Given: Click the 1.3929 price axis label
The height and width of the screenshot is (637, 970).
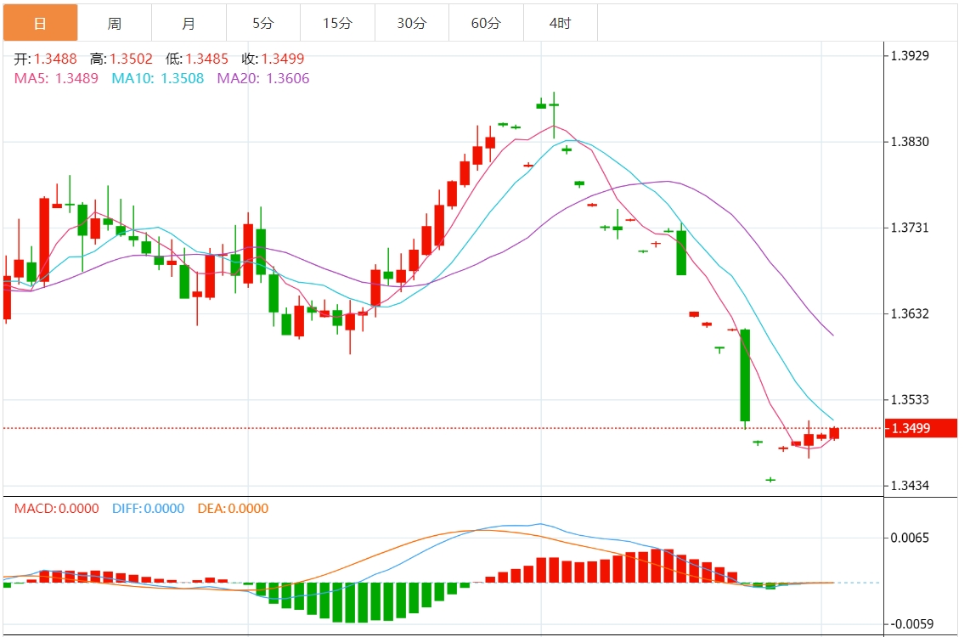Looking at the screenshot, I should click(910, 56).
